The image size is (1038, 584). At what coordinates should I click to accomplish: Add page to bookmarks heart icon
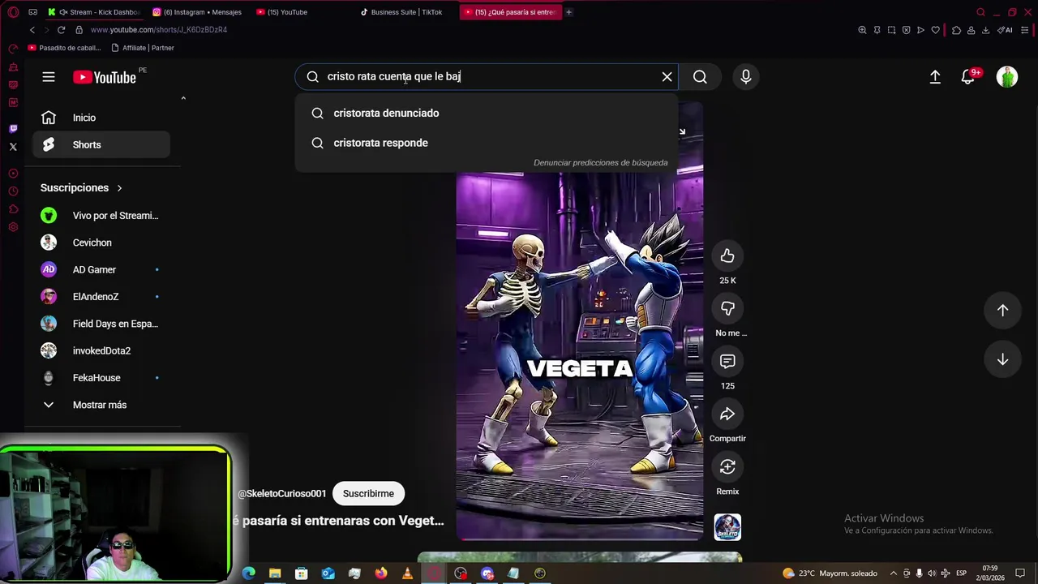[935, 30]
